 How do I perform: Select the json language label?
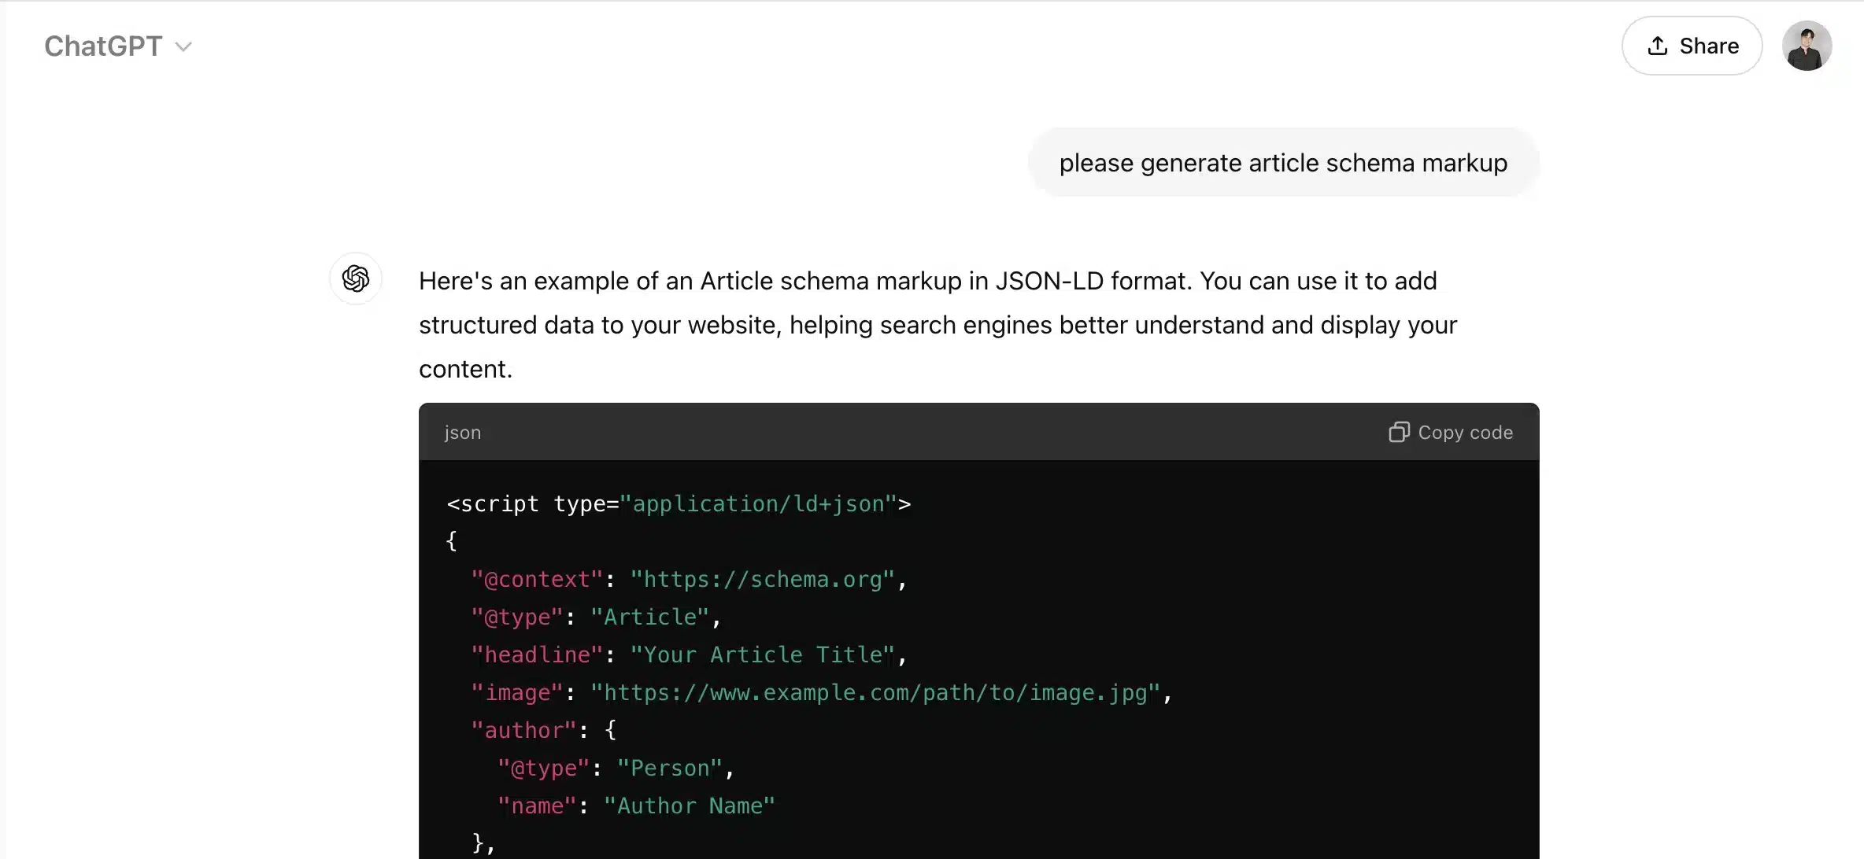click(x=462, y=432)
